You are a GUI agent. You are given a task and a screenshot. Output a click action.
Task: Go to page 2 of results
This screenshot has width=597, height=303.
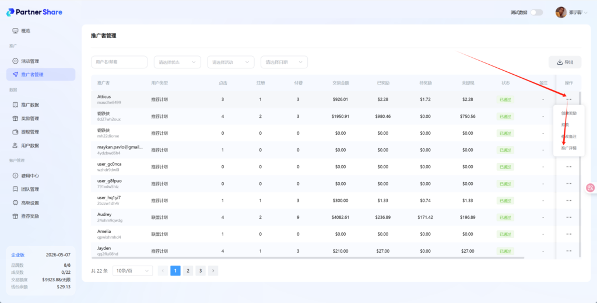pyautogui.click(x=188, y=271)
